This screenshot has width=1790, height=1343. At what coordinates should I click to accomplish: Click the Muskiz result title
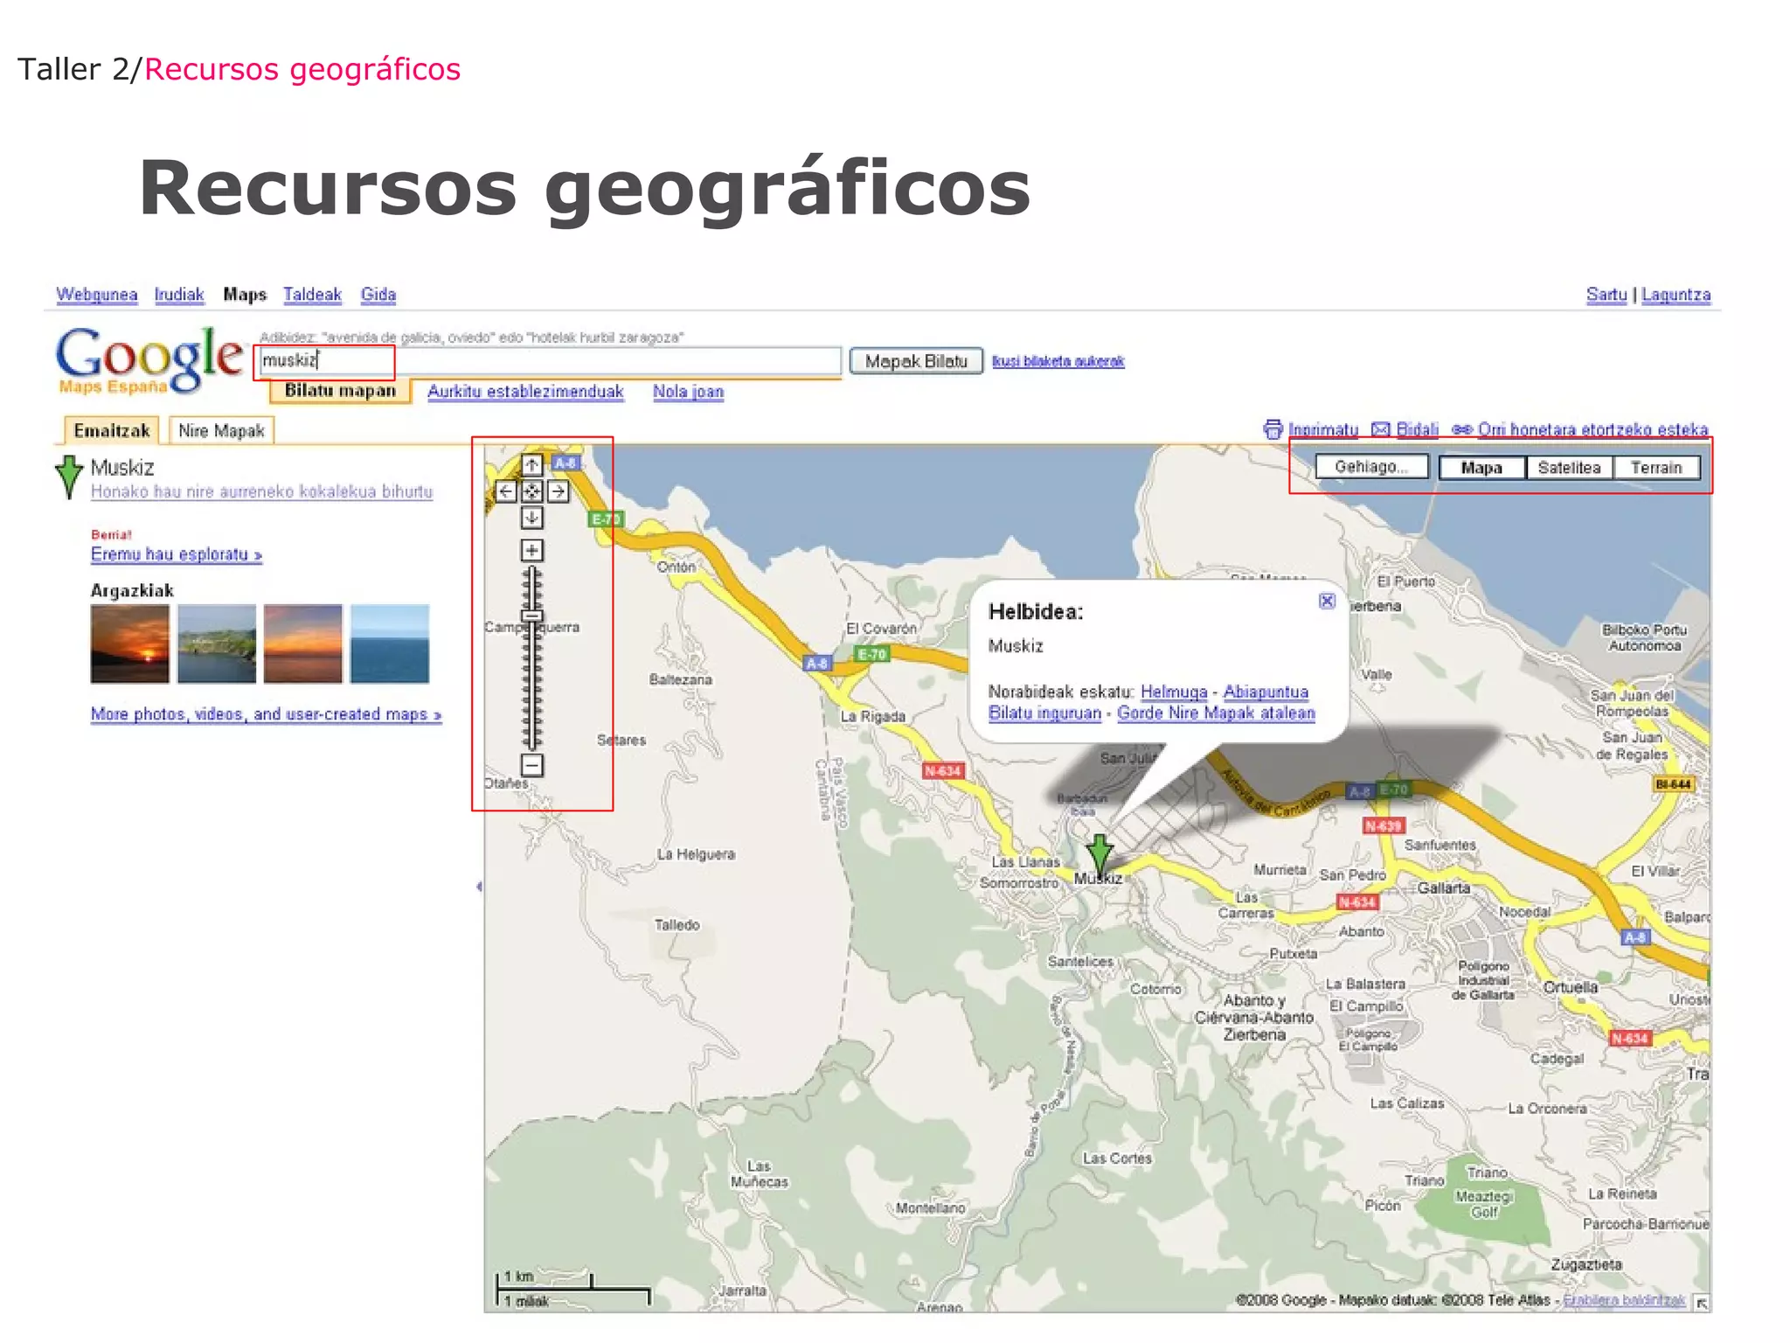click(x=122, y=468)
